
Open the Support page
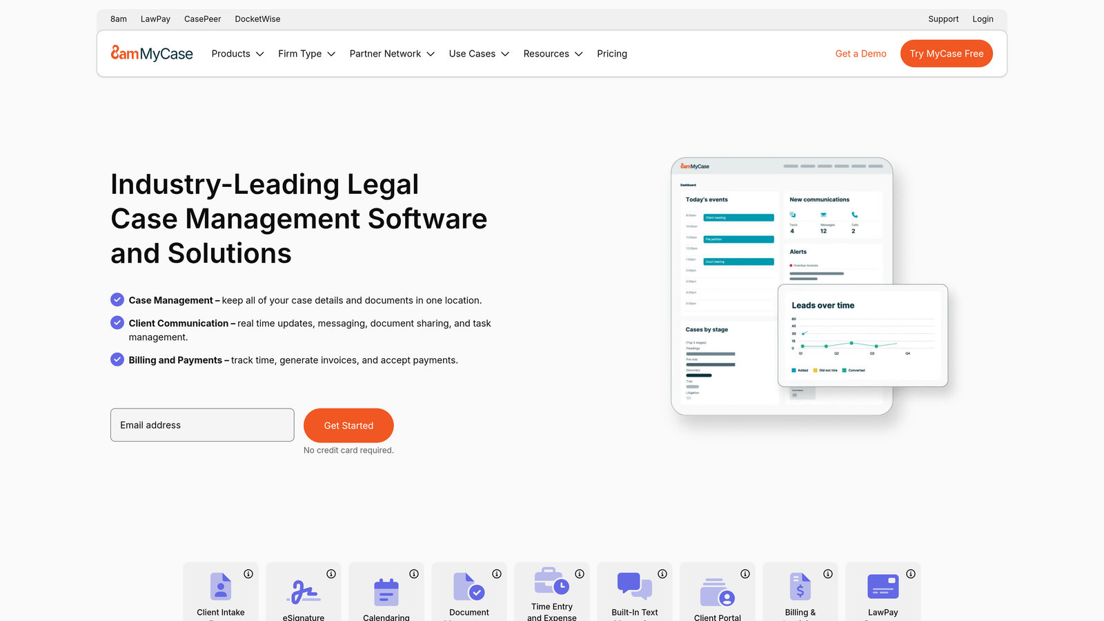tap(943, 19)
